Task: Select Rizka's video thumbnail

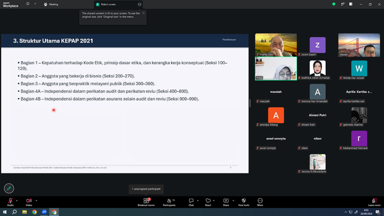Action: tap(276, 68)
